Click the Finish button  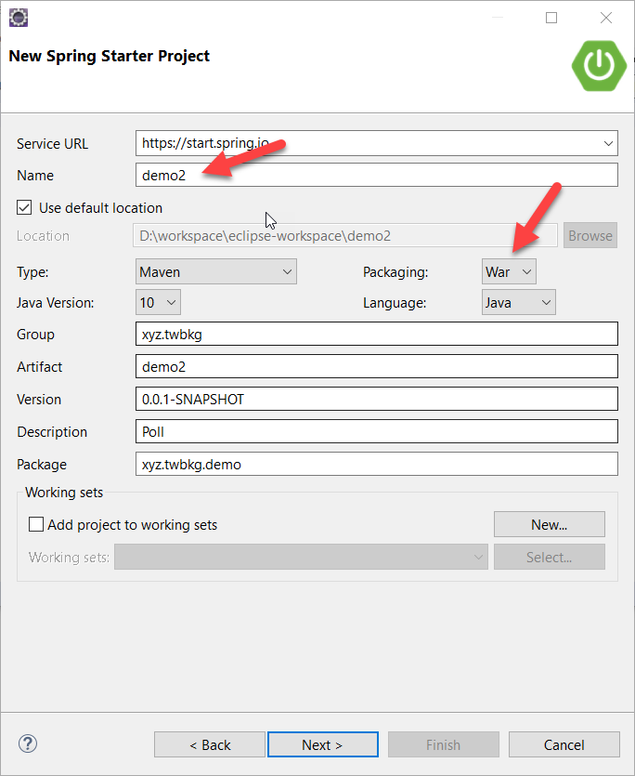coord(444,744)
